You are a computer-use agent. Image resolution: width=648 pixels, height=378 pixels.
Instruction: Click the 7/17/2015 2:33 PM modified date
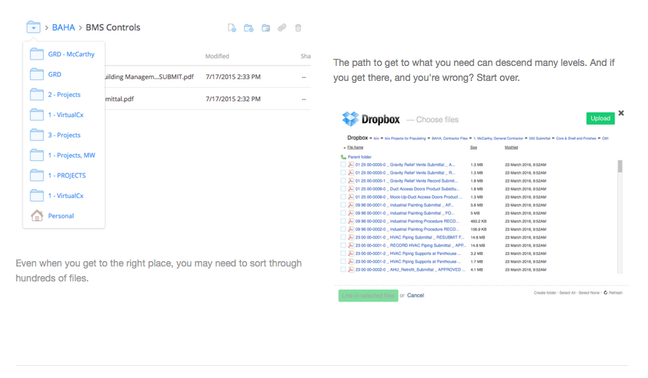tap(233, 77)
